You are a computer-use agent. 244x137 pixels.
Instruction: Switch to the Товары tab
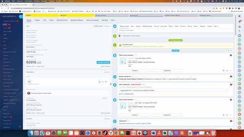(37, 20)
